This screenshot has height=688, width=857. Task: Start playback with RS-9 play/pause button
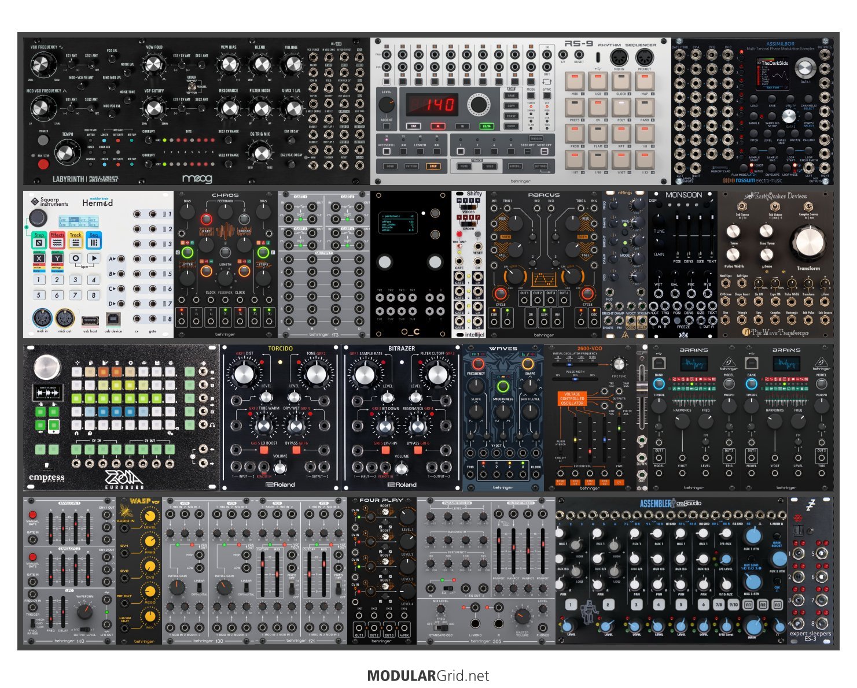485,125
